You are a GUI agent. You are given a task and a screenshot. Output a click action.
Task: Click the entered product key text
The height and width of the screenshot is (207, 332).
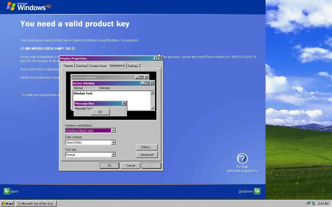click(x=47, y=49)
